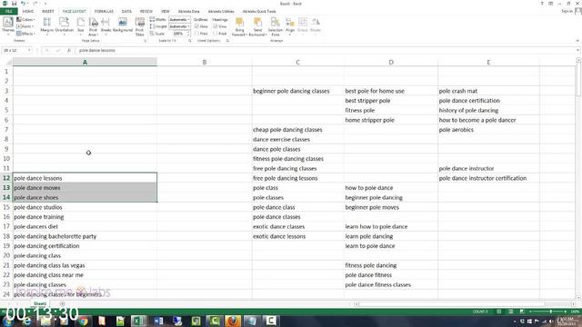
Task: Toggle Headings View checkbox
Action: [216, 26]
